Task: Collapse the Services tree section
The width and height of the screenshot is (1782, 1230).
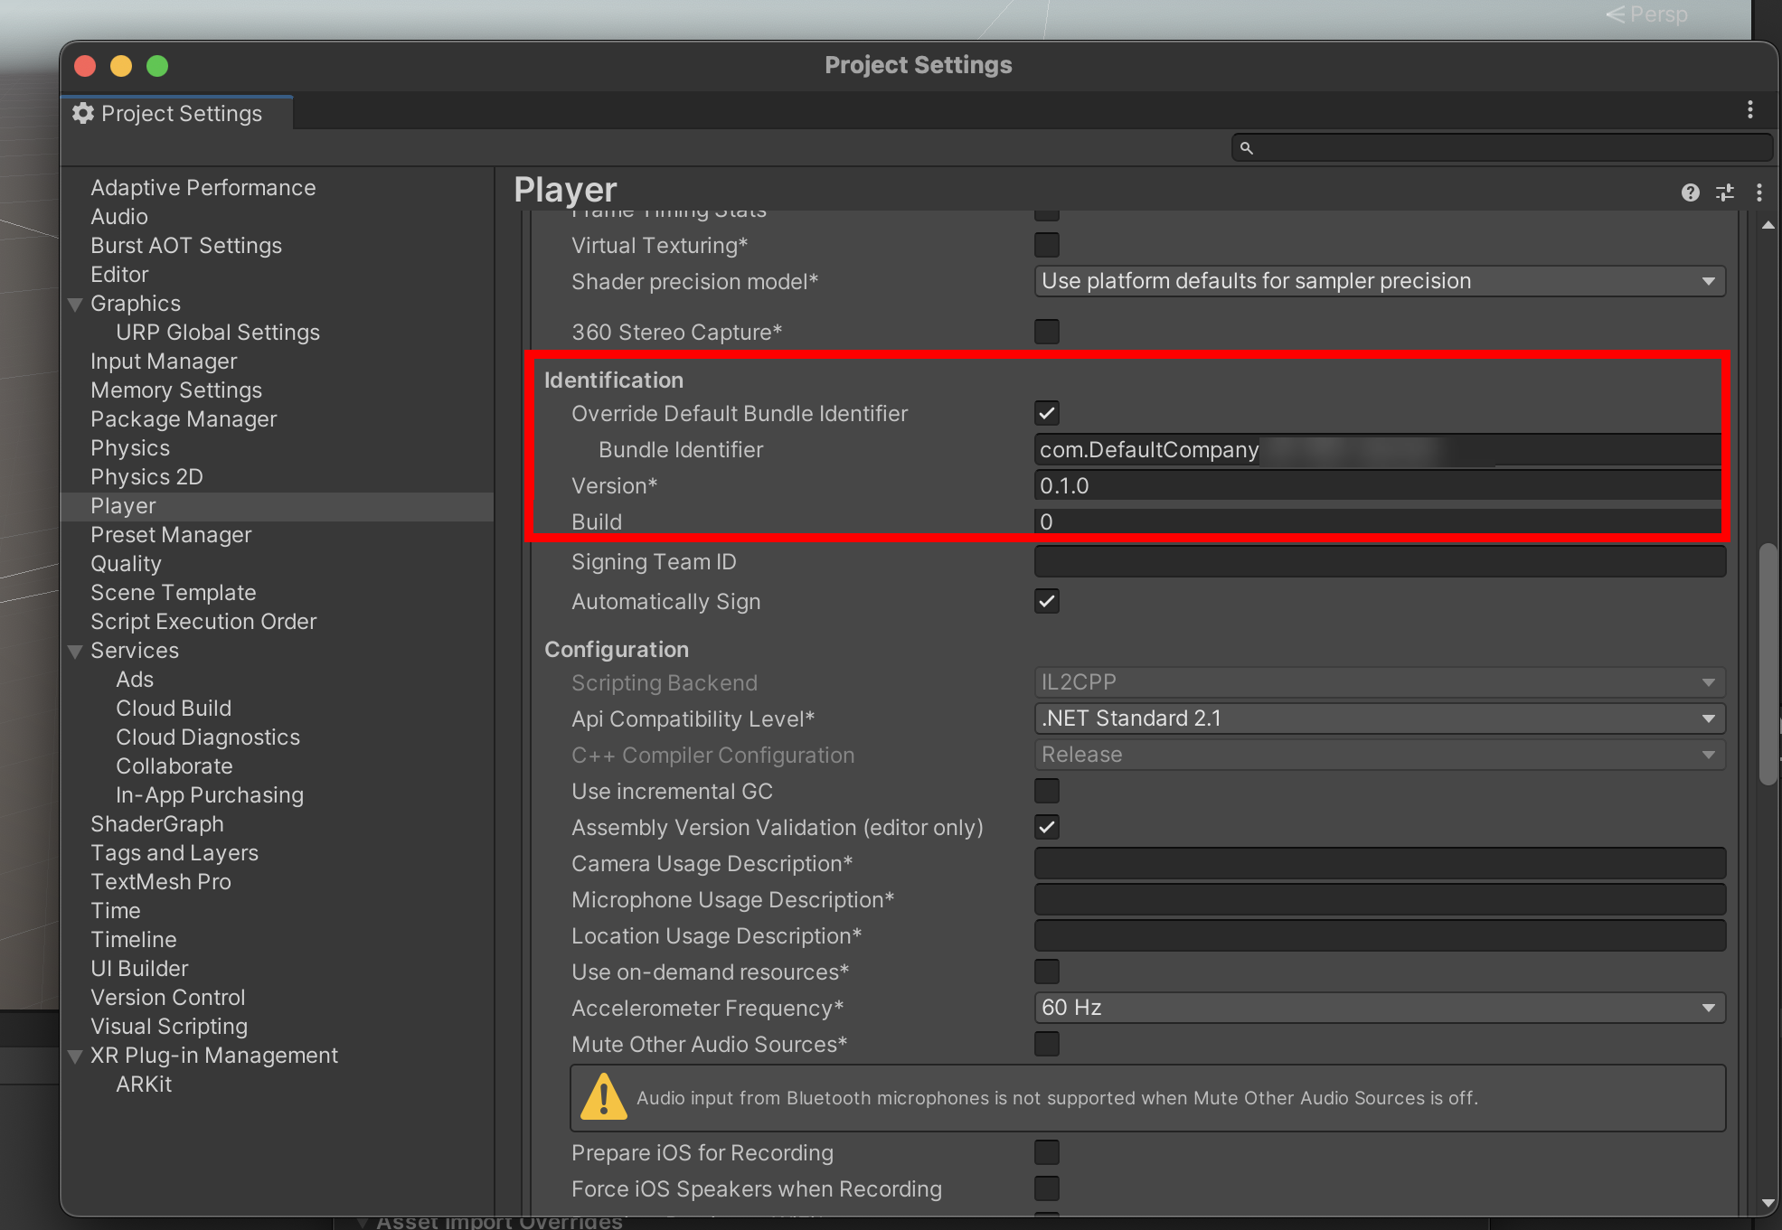Action: coord(76,651)
